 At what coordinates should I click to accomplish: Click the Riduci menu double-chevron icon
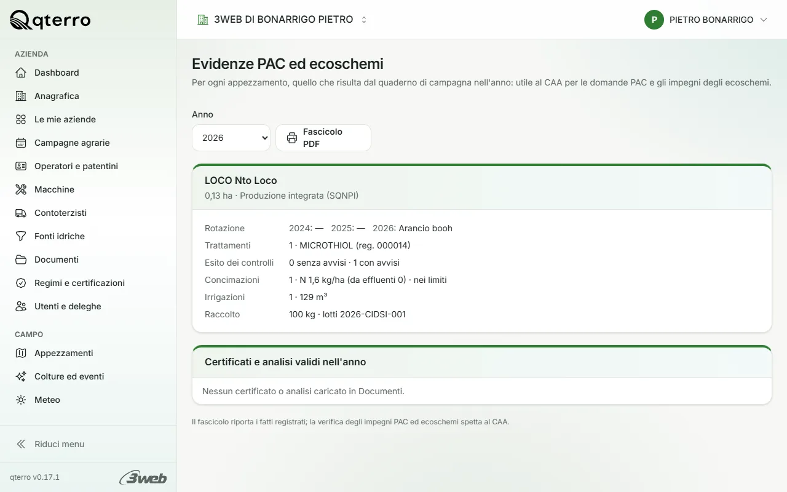pyautogui.click(x=21, y=444)
